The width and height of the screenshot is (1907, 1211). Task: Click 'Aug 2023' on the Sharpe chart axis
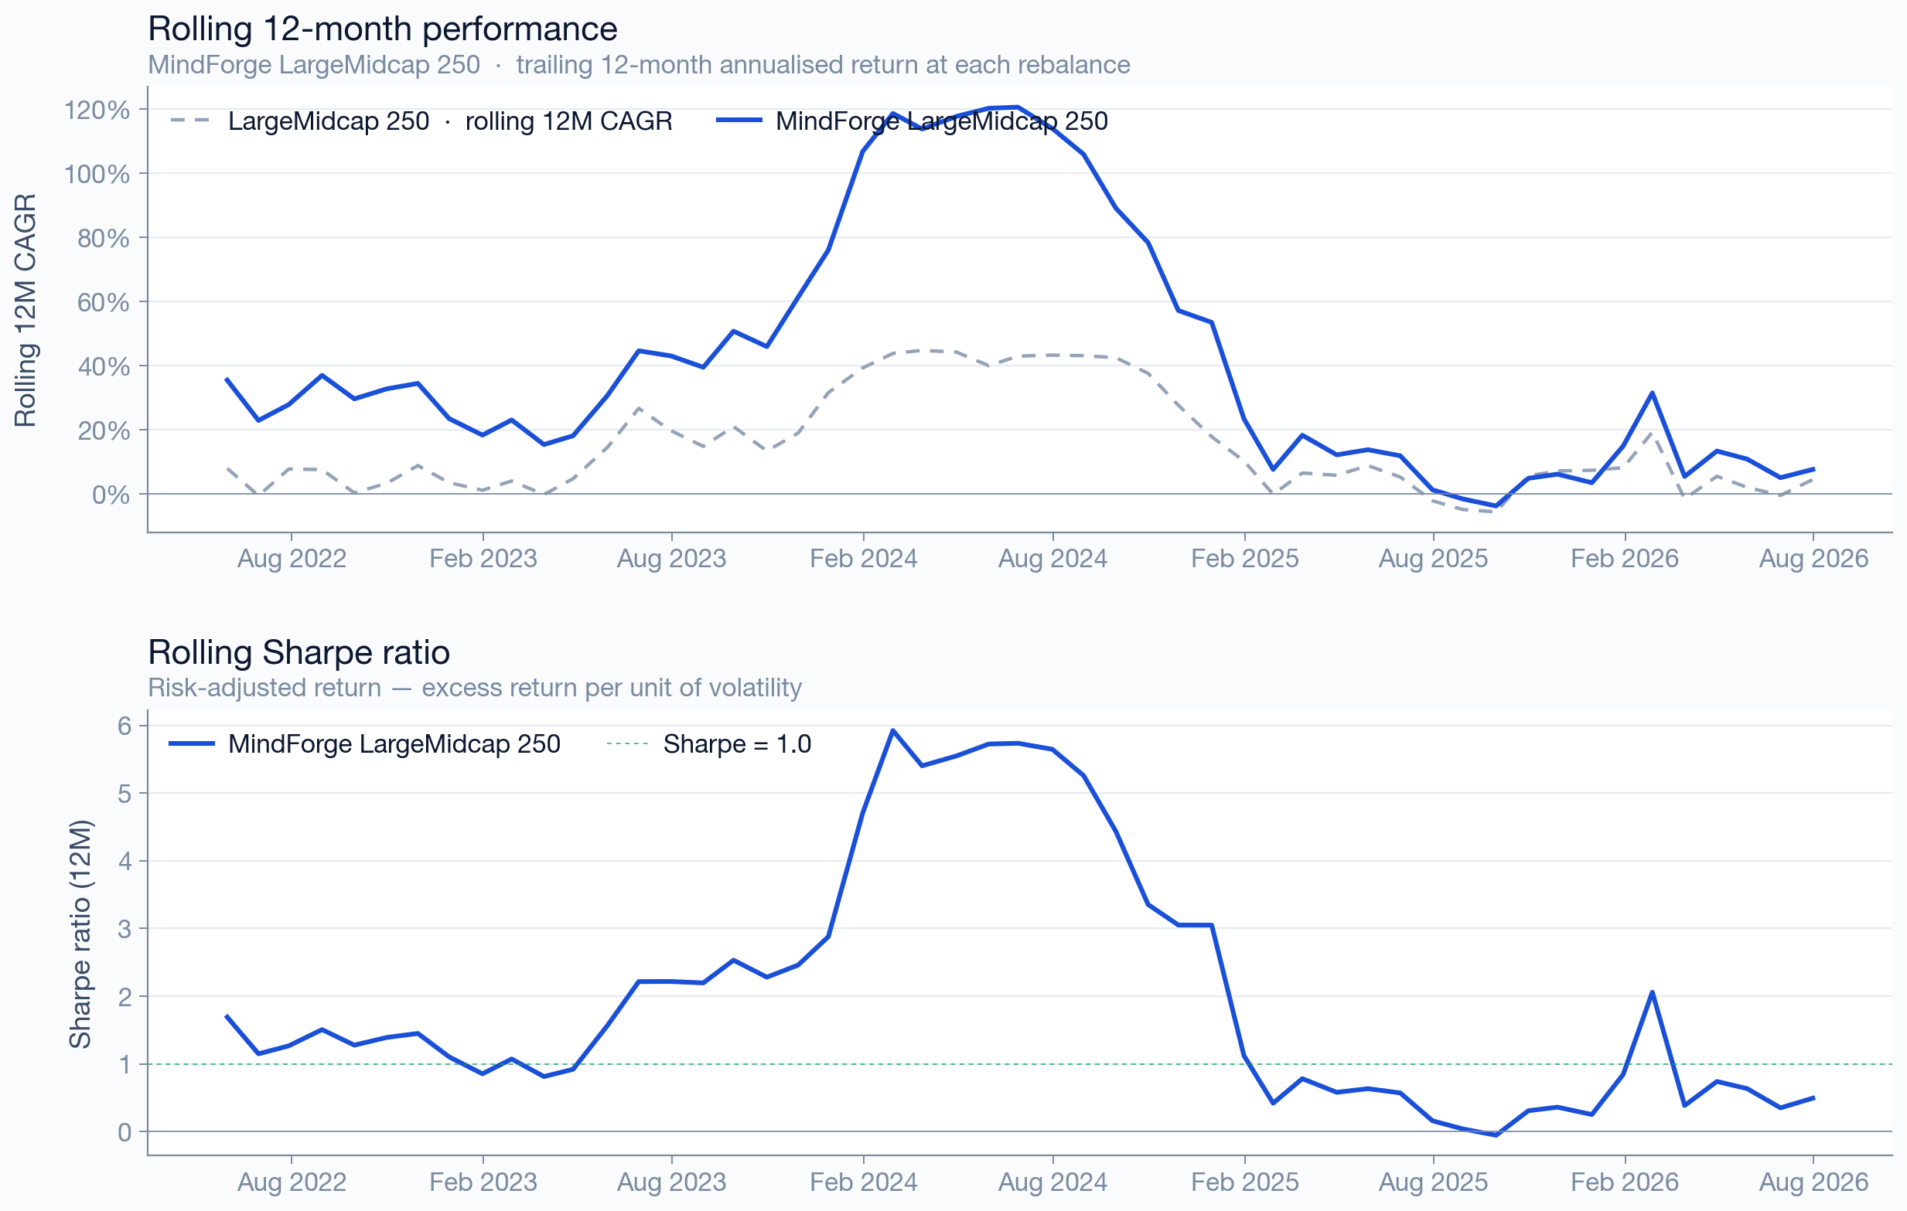pos(671,1182)
